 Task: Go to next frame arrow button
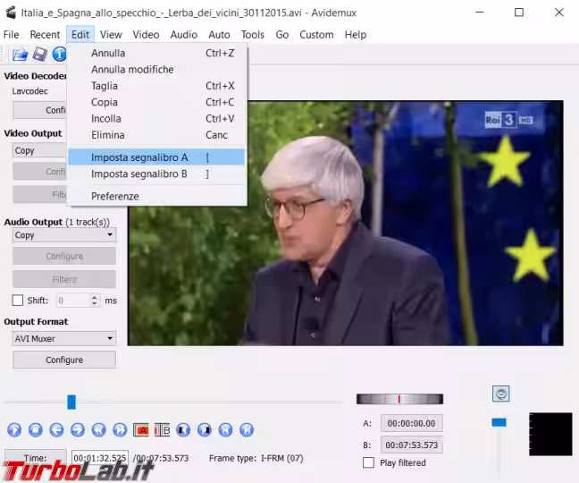pyautogui.click(x=78, y=430)
